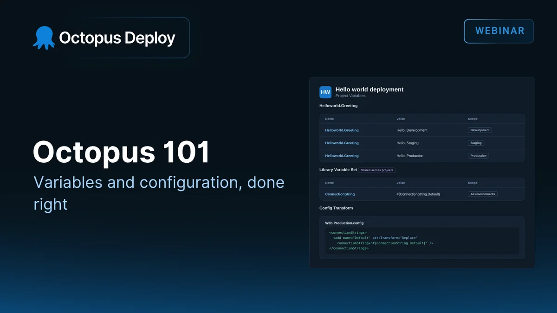Click the "Variables and configuration, done right" subtitle
This screenshot has height=313, width=557.
pos(159,192)
